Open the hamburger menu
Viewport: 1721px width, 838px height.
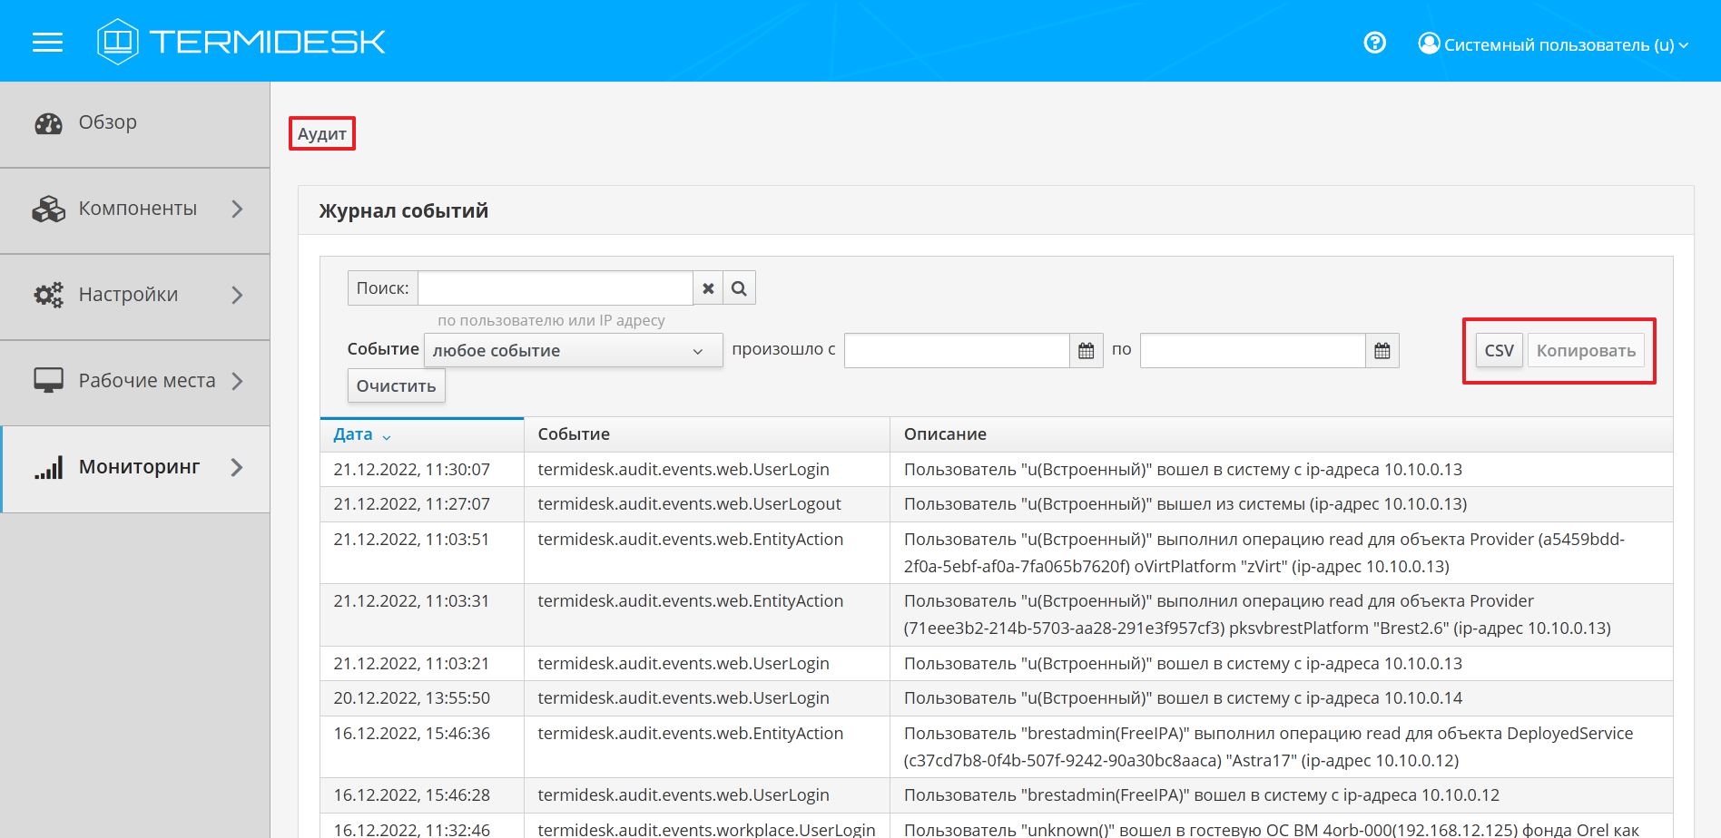coord(47,42)
